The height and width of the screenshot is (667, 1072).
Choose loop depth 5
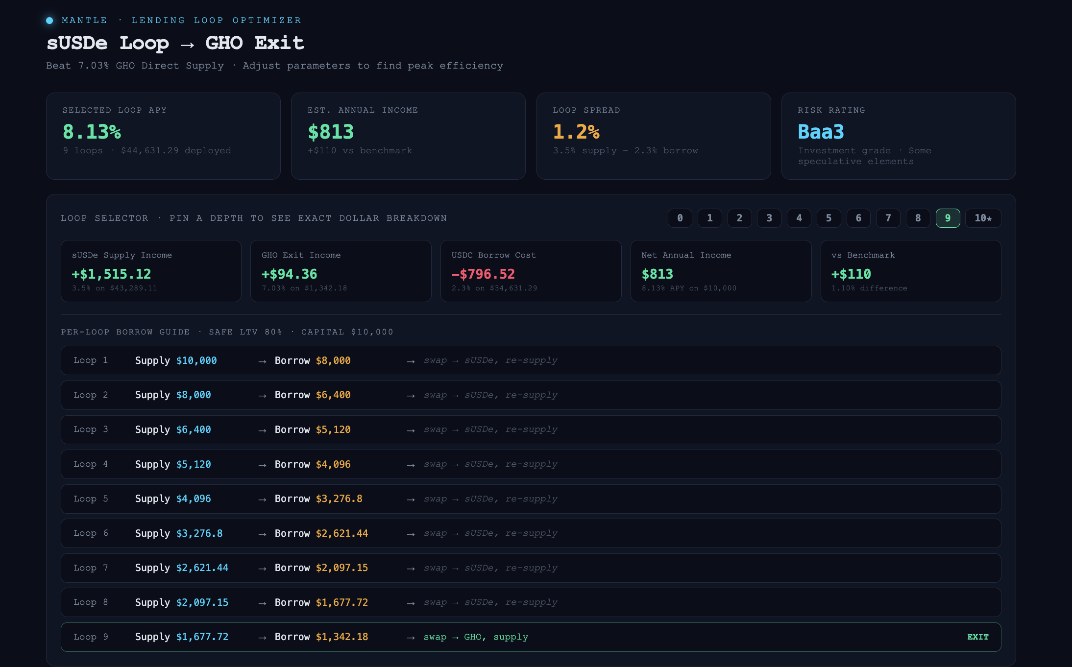pos(828,218)
